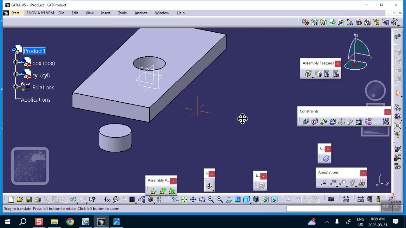Viewport: 406px width, 228px height.
Task: Open the Measure Inertia weight icon
Action: pos(378,199)
